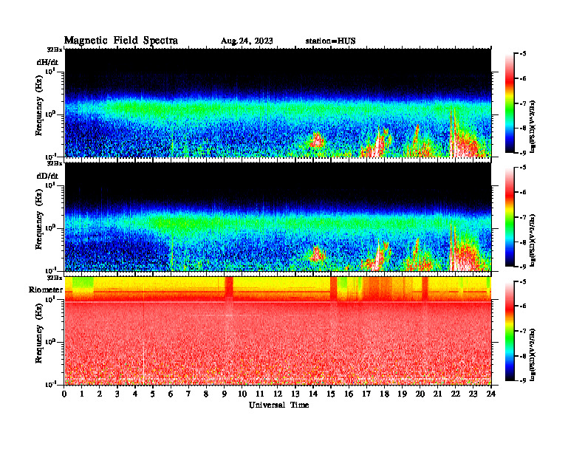Image resolution: width=585 pixels, height=452 pixels.
Task: Click hour 0 on the Universal Time axis
Action: coord(64,394)
